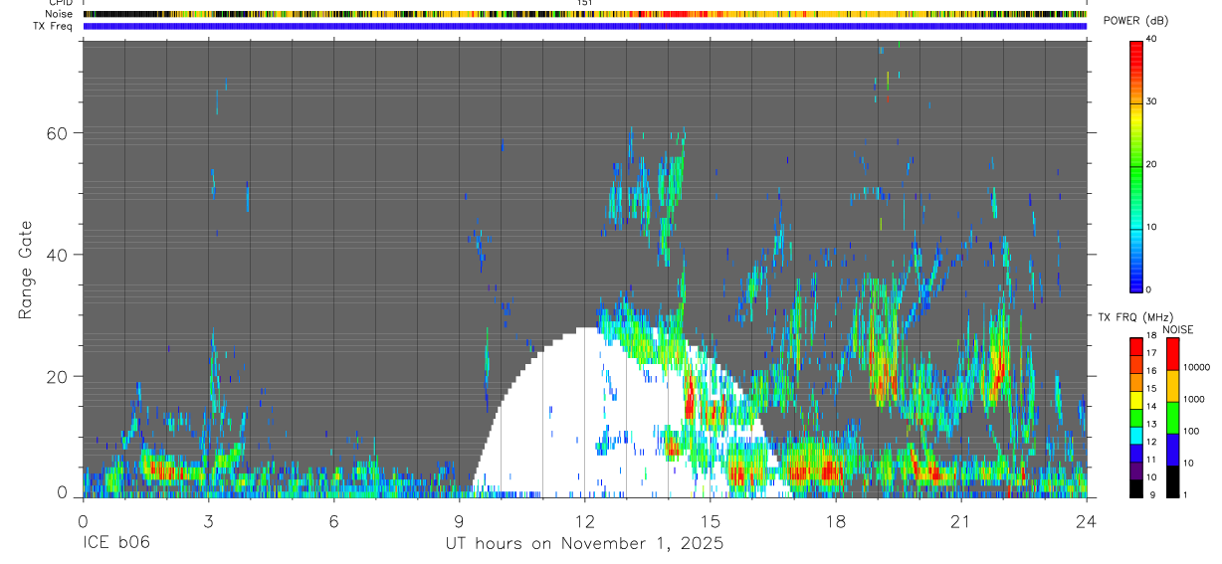This screenshot has width=1222, height=564.
Task: Click the blue TX Freq strip above the plot
Action: [x=584, y=26]
